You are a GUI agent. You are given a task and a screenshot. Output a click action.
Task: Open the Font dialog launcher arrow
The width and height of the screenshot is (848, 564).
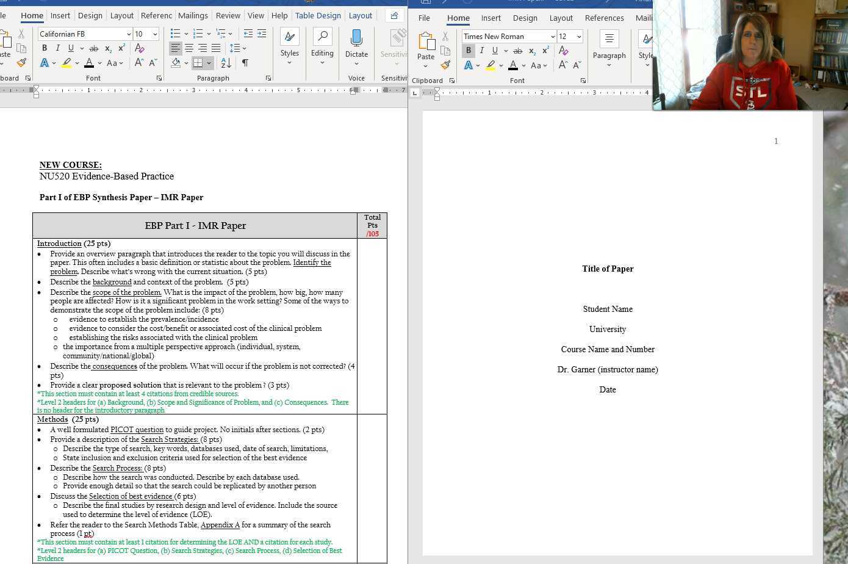coord(159,78)
